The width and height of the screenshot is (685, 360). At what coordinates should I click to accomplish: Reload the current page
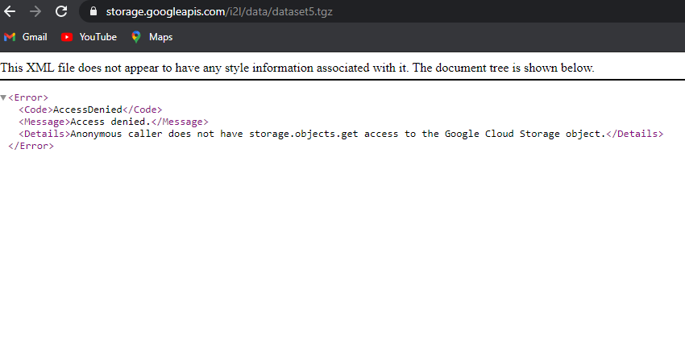[61, 11]
